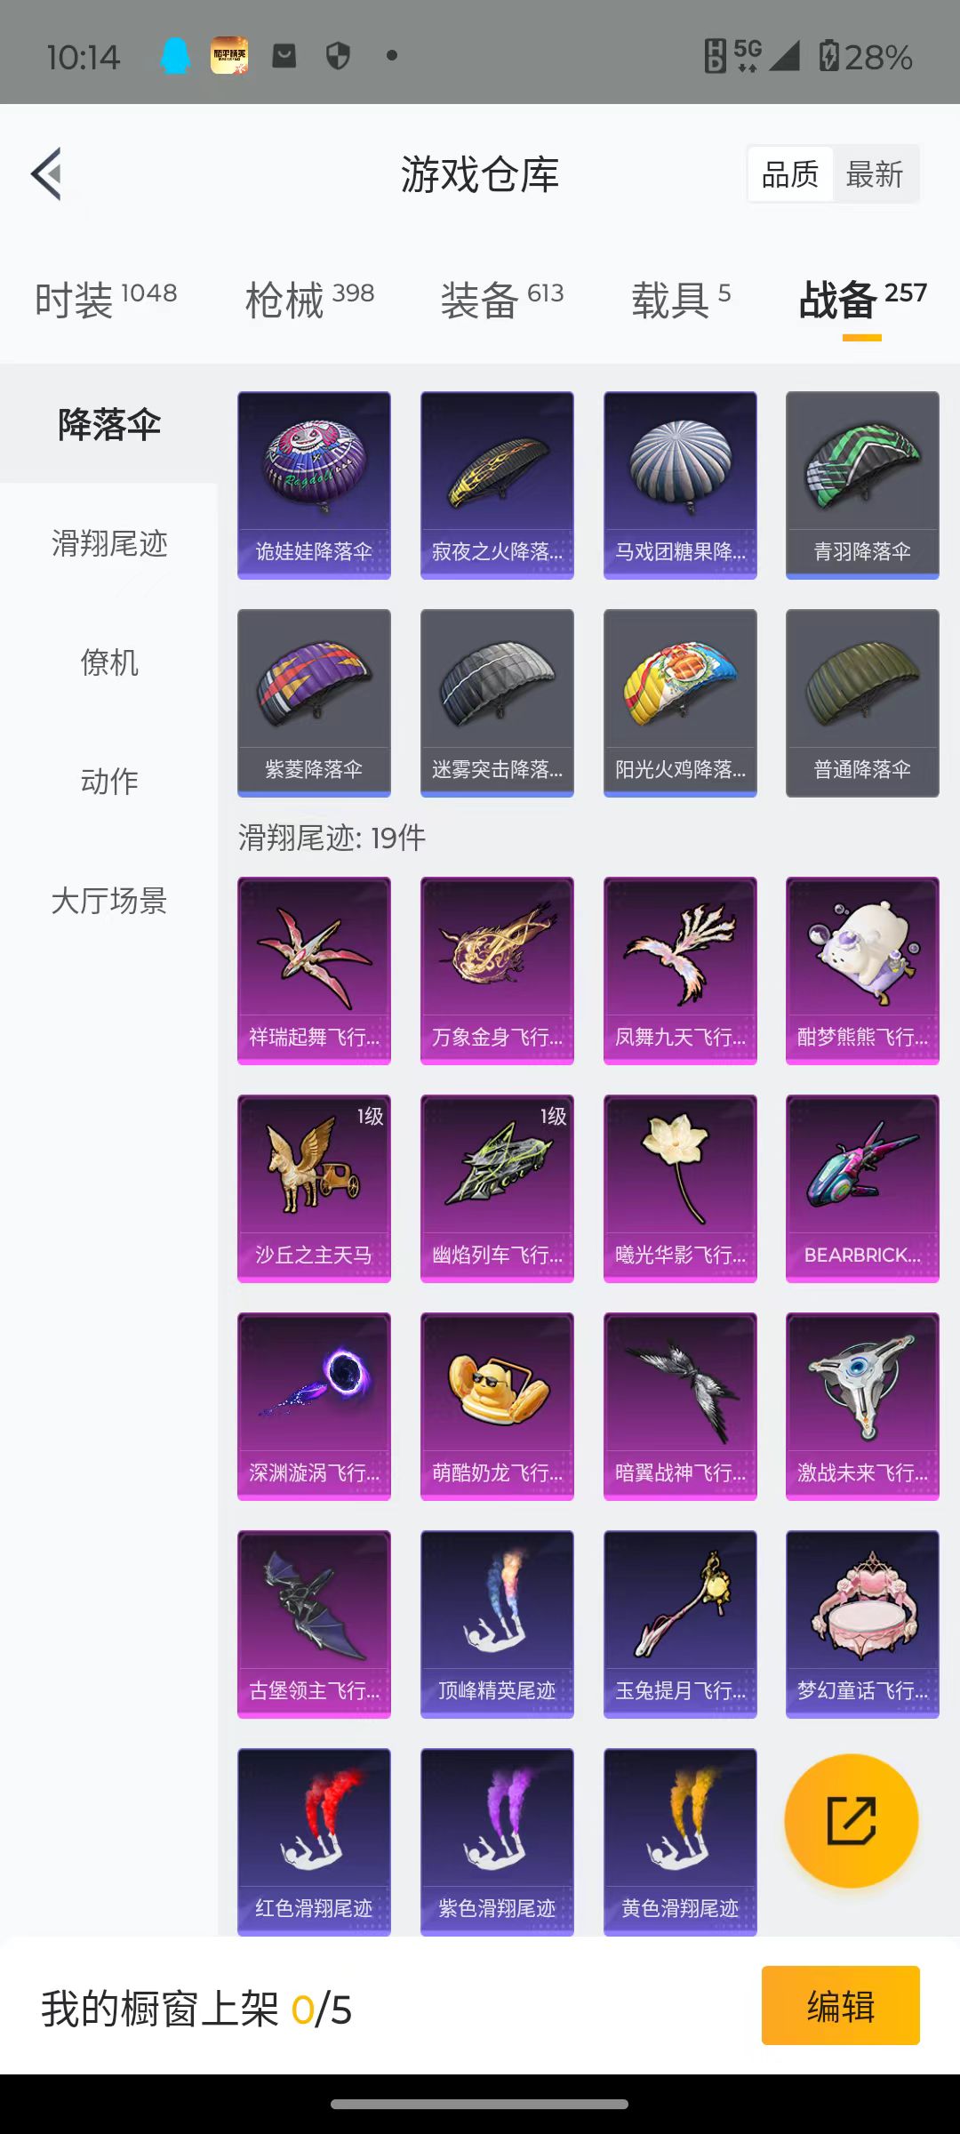The image size is (960, 2134).
Task: Open the 深渊漩涡 flight trail item
Action: 314,1407
